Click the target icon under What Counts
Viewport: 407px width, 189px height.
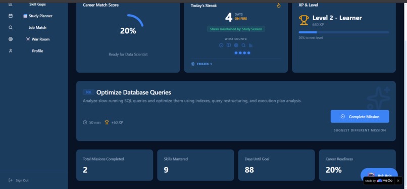(x=236, y=45)
